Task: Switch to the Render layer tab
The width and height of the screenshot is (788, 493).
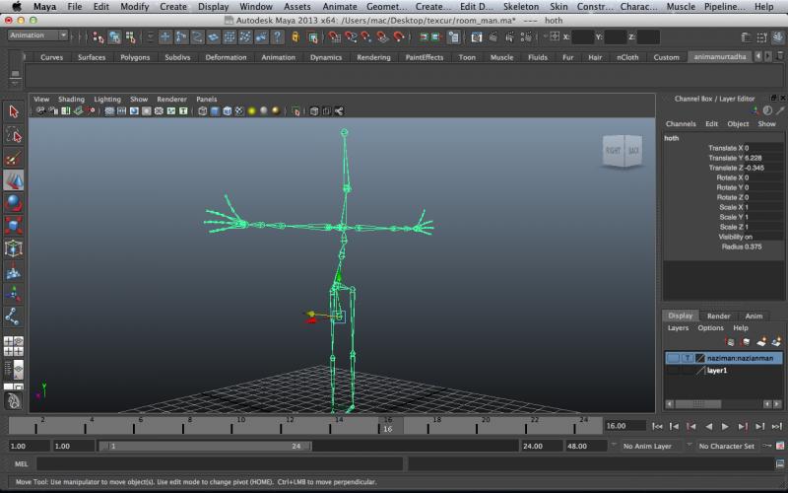Action: 718,316
